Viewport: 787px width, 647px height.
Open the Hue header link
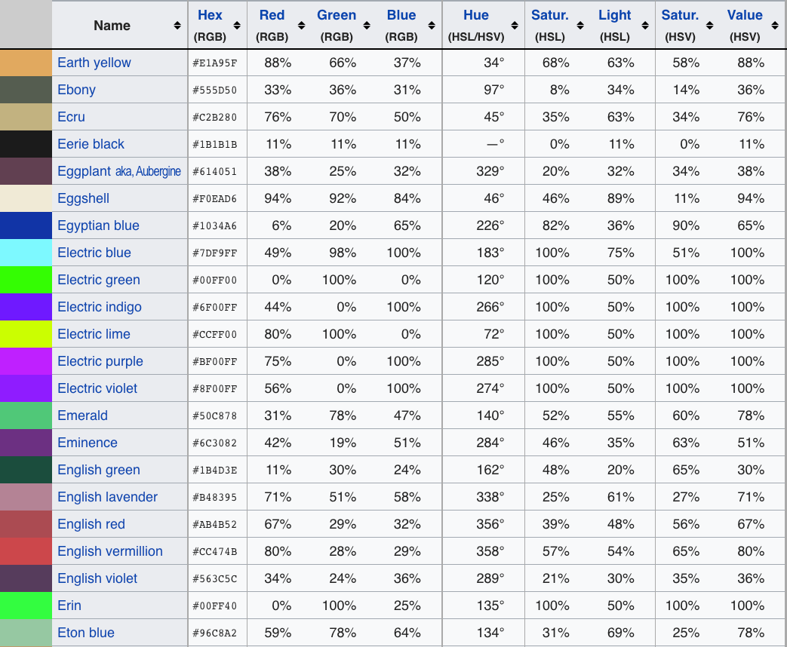pyautogui.click(x=476, y=15)
